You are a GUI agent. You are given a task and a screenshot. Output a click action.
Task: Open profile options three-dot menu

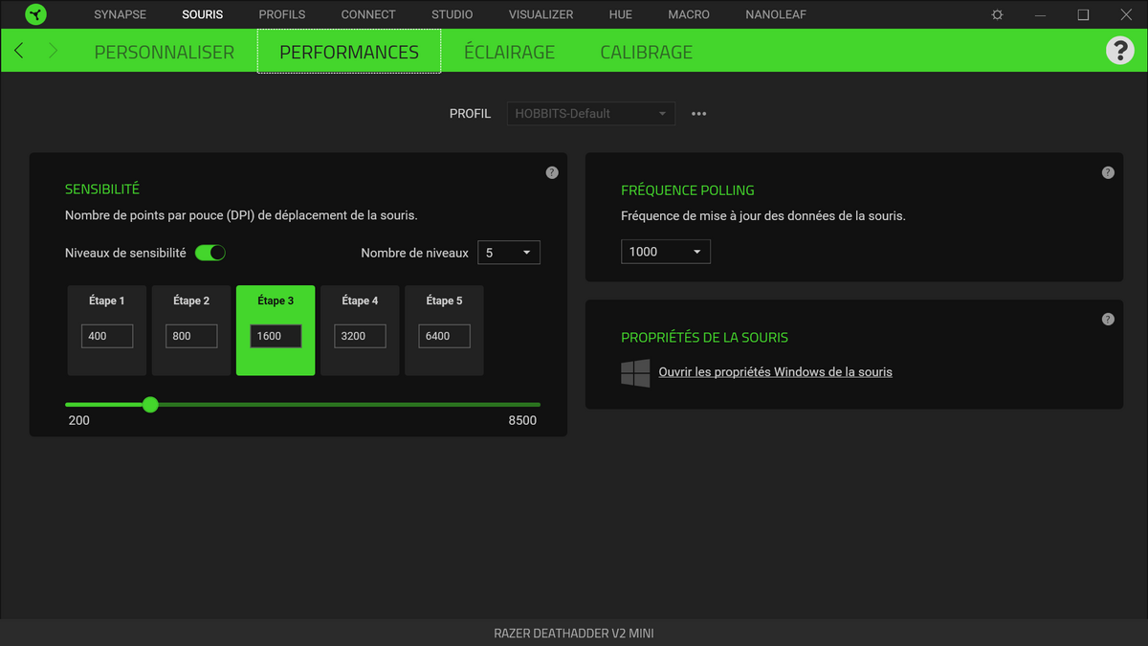point(699,114)
